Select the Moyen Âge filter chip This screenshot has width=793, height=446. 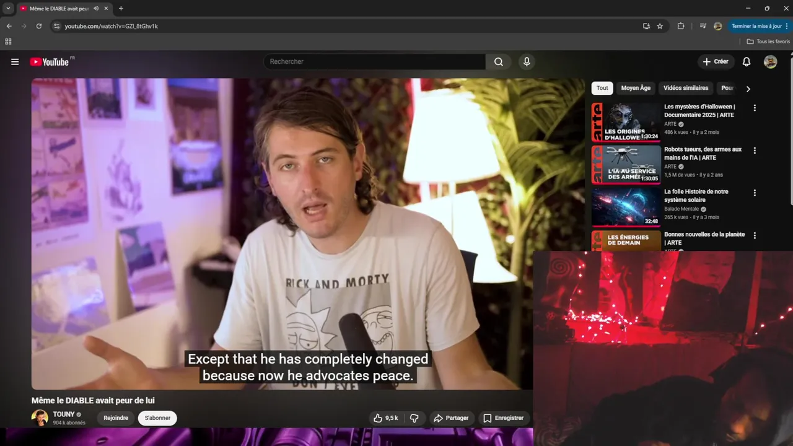click(x=636, y=88)
